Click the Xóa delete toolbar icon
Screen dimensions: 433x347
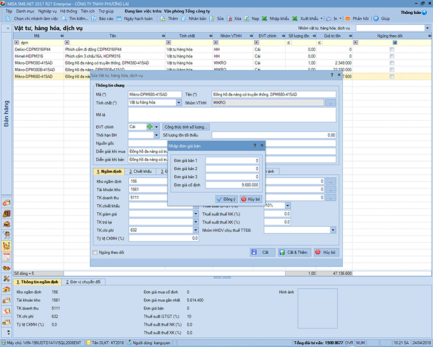pos(229,19)
